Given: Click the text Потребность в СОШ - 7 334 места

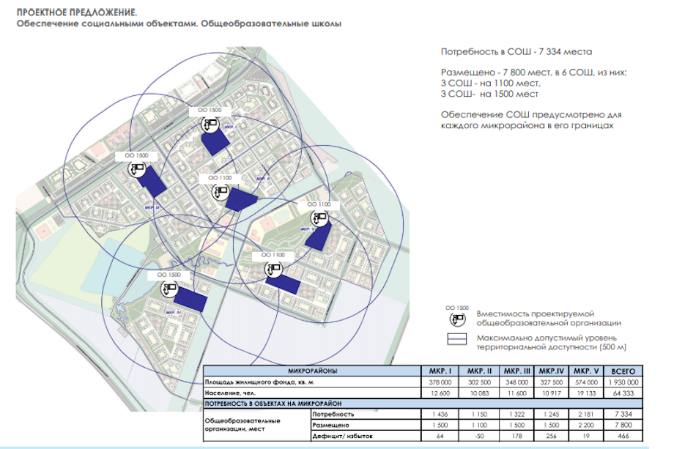Looking at the screenshot, I should pos(516,53).
